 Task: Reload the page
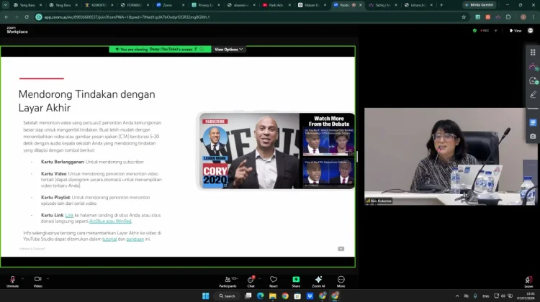point(27,17)
